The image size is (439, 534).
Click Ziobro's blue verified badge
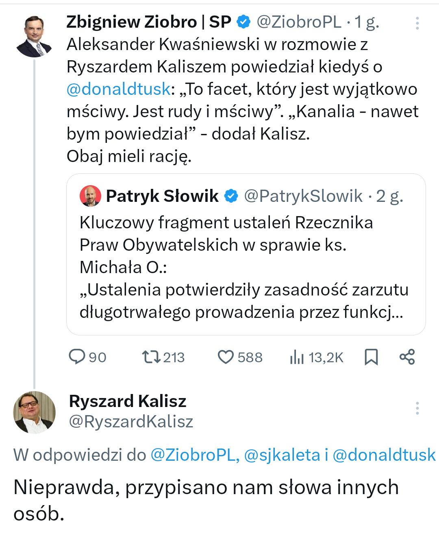point(243,22)
